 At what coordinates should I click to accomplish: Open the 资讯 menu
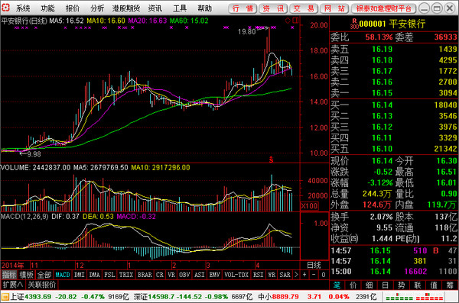point(155,8)
